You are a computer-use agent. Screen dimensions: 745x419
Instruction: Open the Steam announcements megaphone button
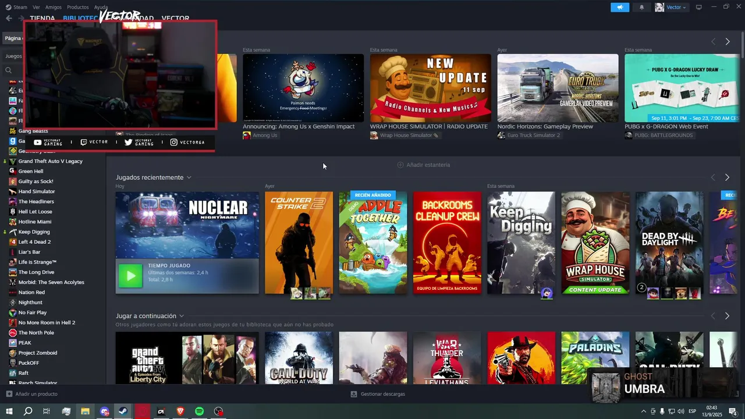pos(620,7)
